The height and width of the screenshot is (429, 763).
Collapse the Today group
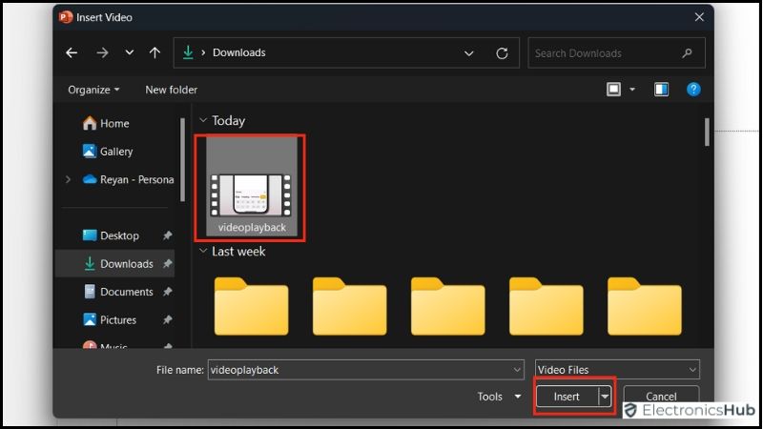click(x=202, y=121)
